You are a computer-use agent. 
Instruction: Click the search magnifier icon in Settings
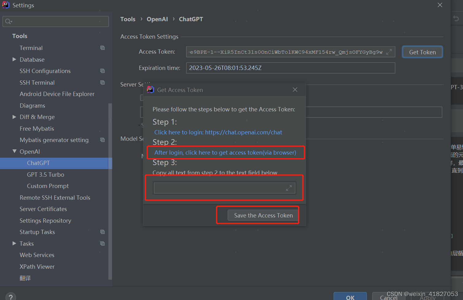[x=8, y=21]
